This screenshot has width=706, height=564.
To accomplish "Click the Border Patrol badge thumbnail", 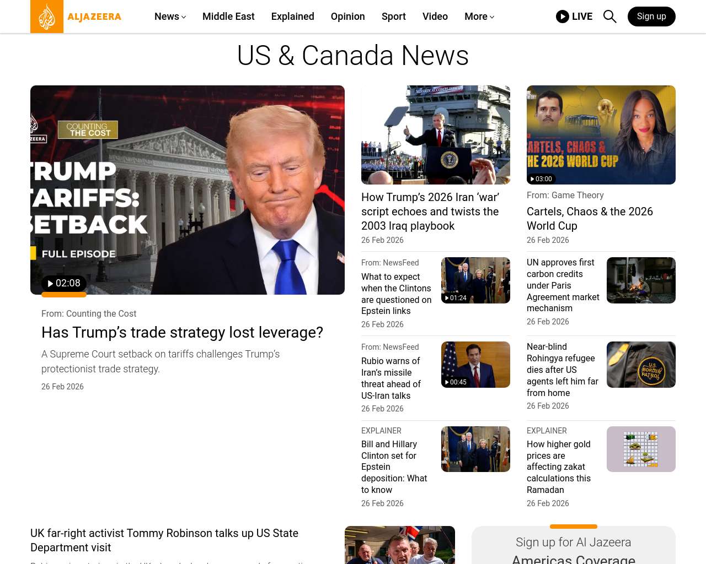I will tap(641, 365).
